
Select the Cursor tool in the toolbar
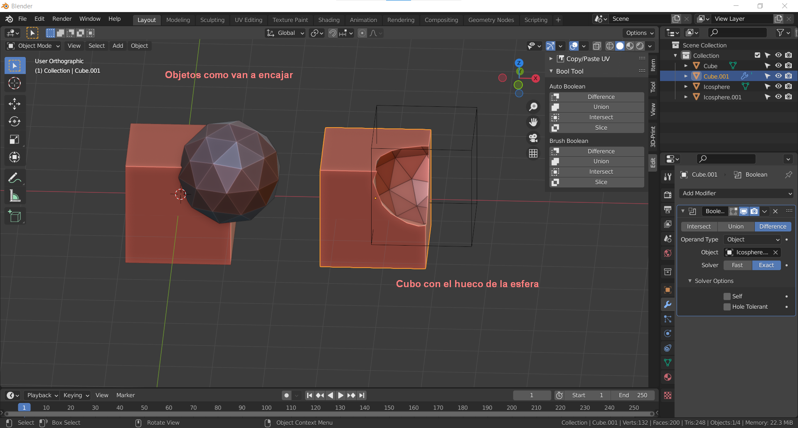15,84
